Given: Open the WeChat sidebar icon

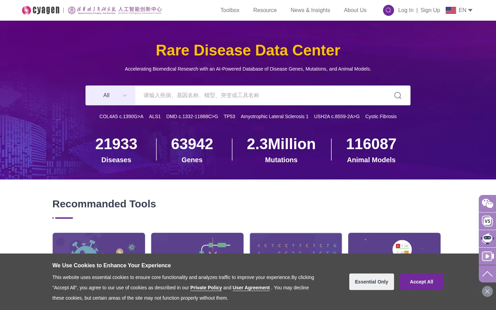Looking at the screenshot, I should coord(487,204).
